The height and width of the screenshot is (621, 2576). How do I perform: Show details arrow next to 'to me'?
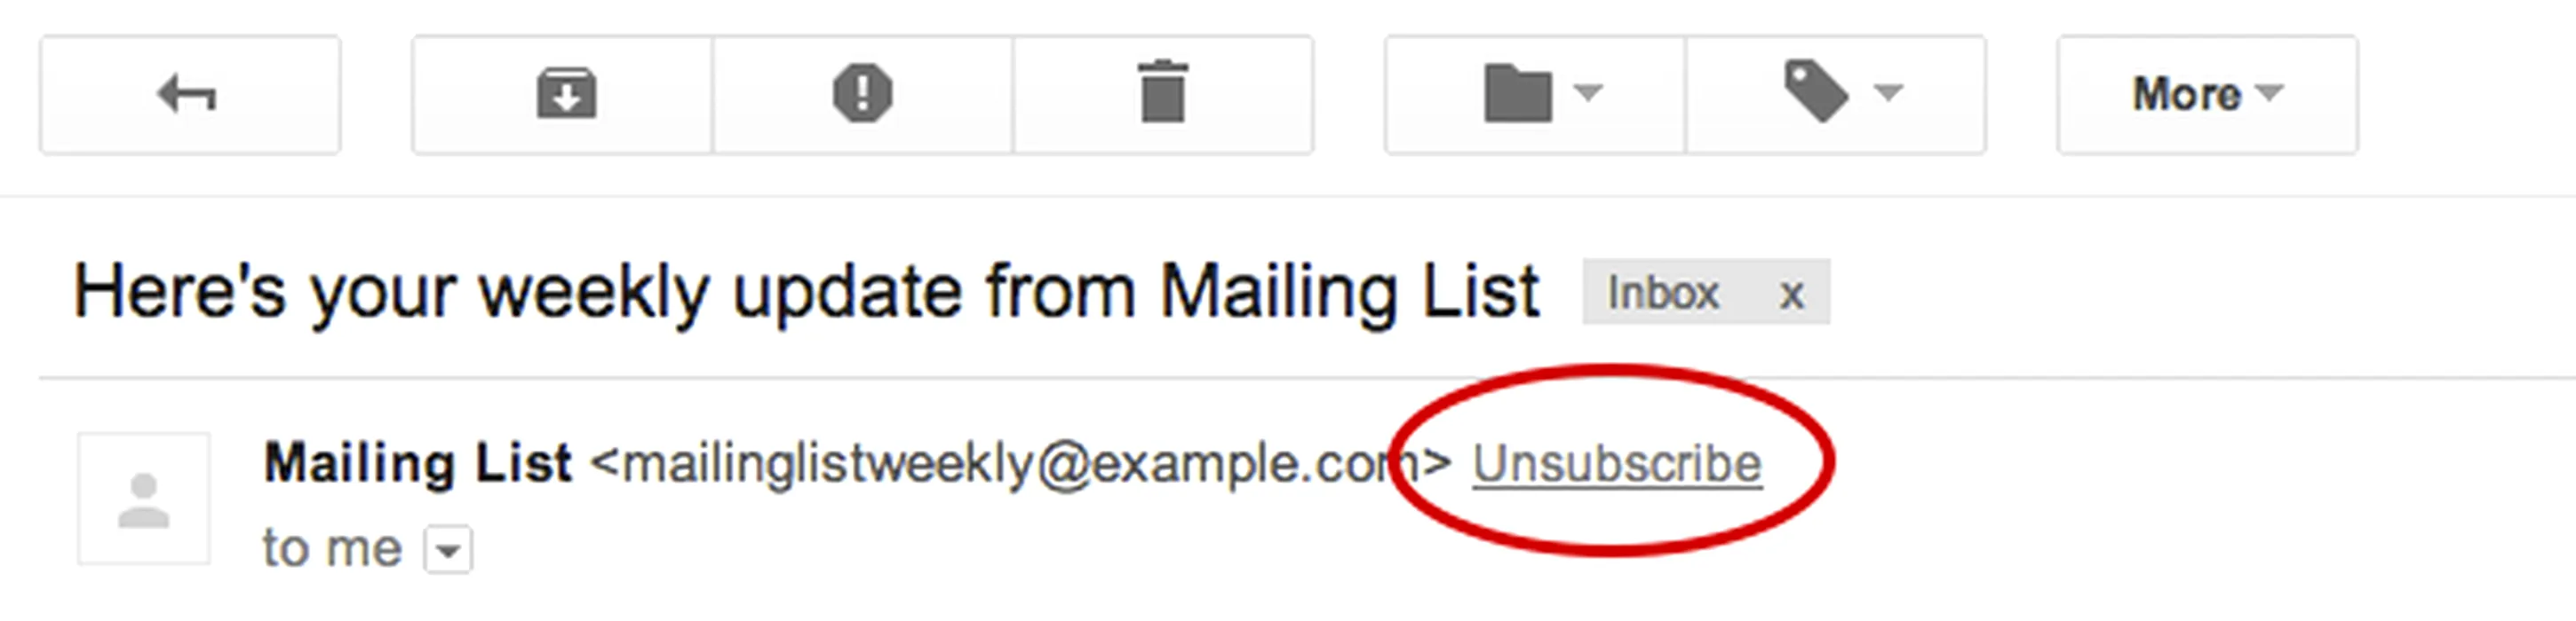click(448, 550)
